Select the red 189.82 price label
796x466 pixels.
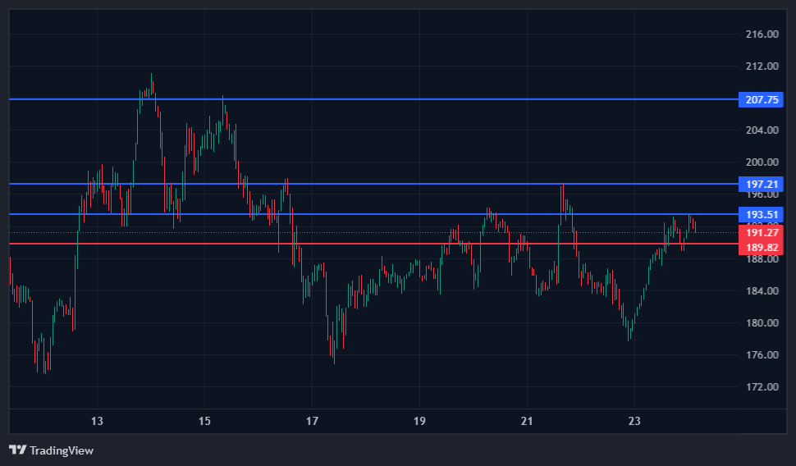(762, 247)
